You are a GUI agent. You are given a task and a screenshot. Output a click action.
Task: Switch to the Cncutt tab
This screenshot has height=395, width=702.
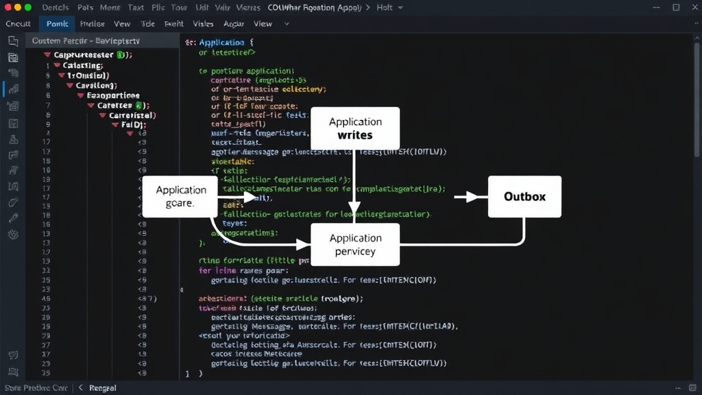click(x=18, y=24)
